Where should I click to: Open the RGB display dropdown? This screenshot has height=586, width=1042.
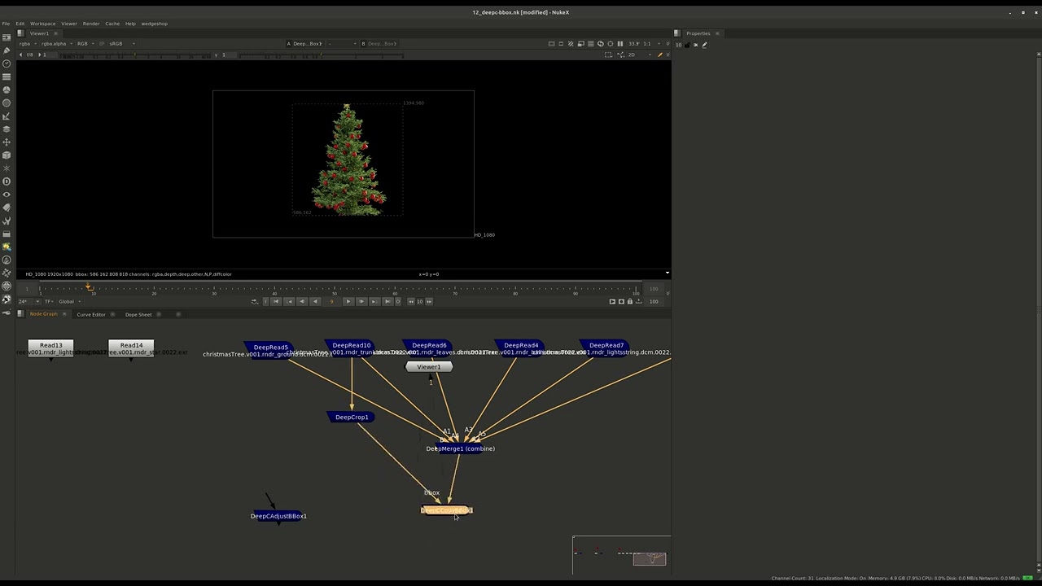point(85,43)
